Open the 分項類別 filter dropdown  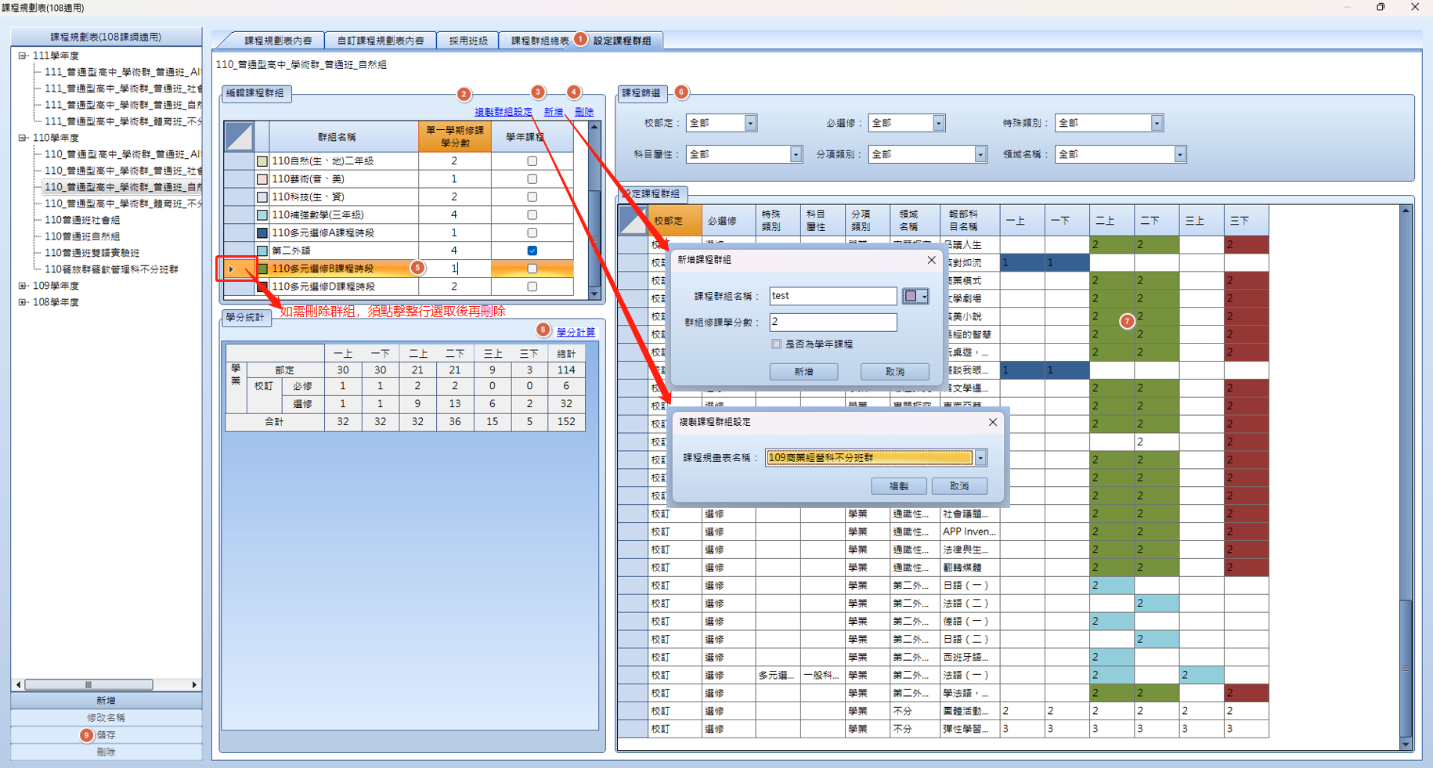pyautogui.click(x=980, y=154)
